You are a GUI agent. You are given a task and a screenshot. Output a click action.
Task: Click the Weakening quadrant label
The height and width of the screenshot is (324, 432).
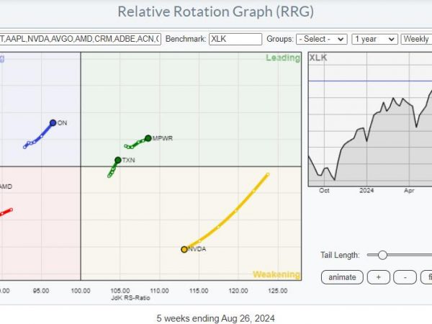pyautogui.click(x=276, y=274)
